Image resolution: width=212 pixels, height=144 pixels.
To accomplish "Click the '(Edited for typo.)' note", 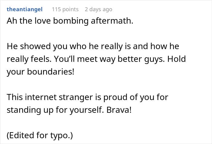I will [x=40, y=136].
